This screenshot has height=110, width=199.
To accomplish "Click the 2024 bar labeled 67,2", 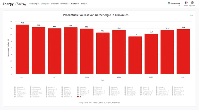I will (x=167, y=52).
